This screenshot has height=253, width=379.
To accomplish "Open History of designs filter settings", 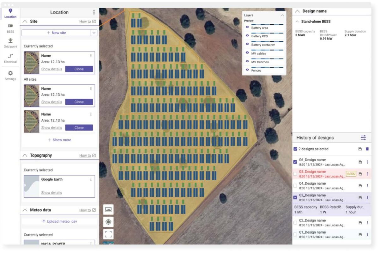I will [x=364, y=138].
